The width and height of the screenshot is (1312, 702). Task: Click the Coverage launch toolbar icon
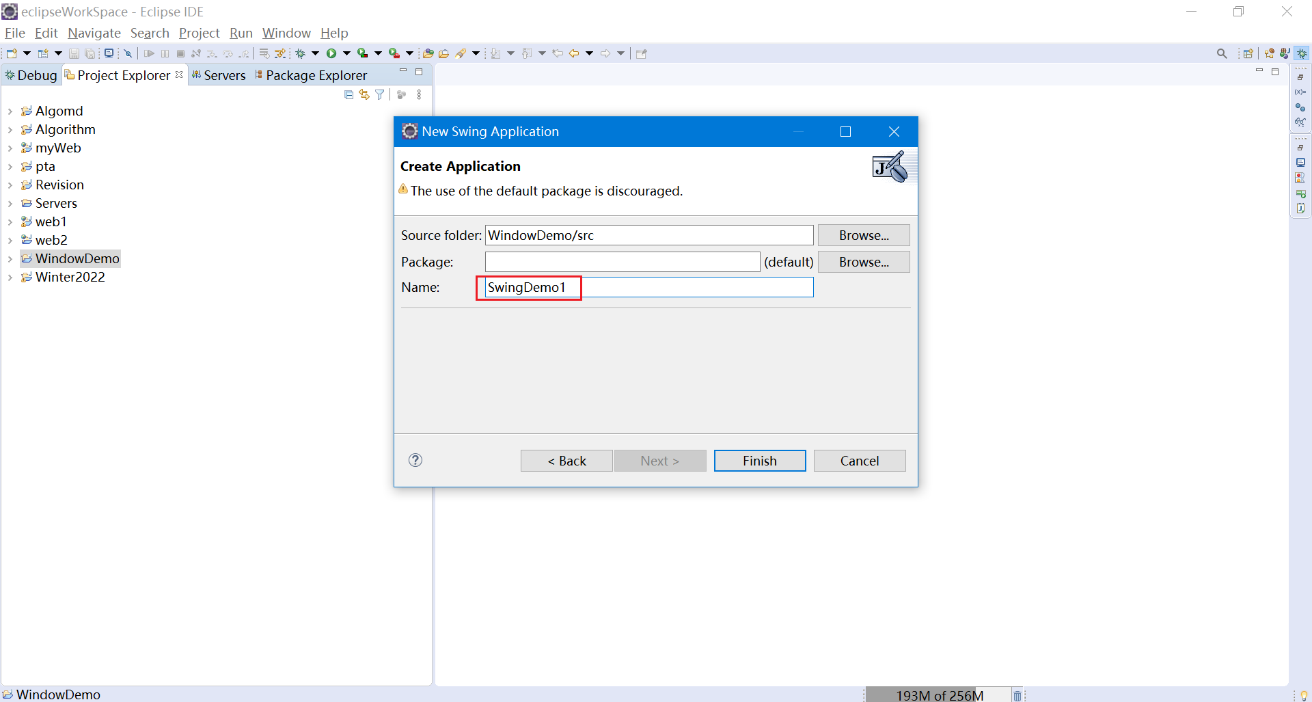[362, 53]
